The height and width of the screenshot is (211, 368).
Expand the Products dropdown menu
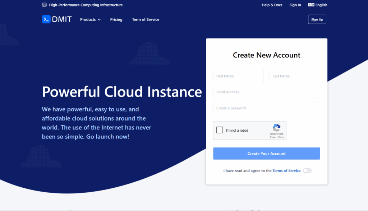[x=90, y=19]
